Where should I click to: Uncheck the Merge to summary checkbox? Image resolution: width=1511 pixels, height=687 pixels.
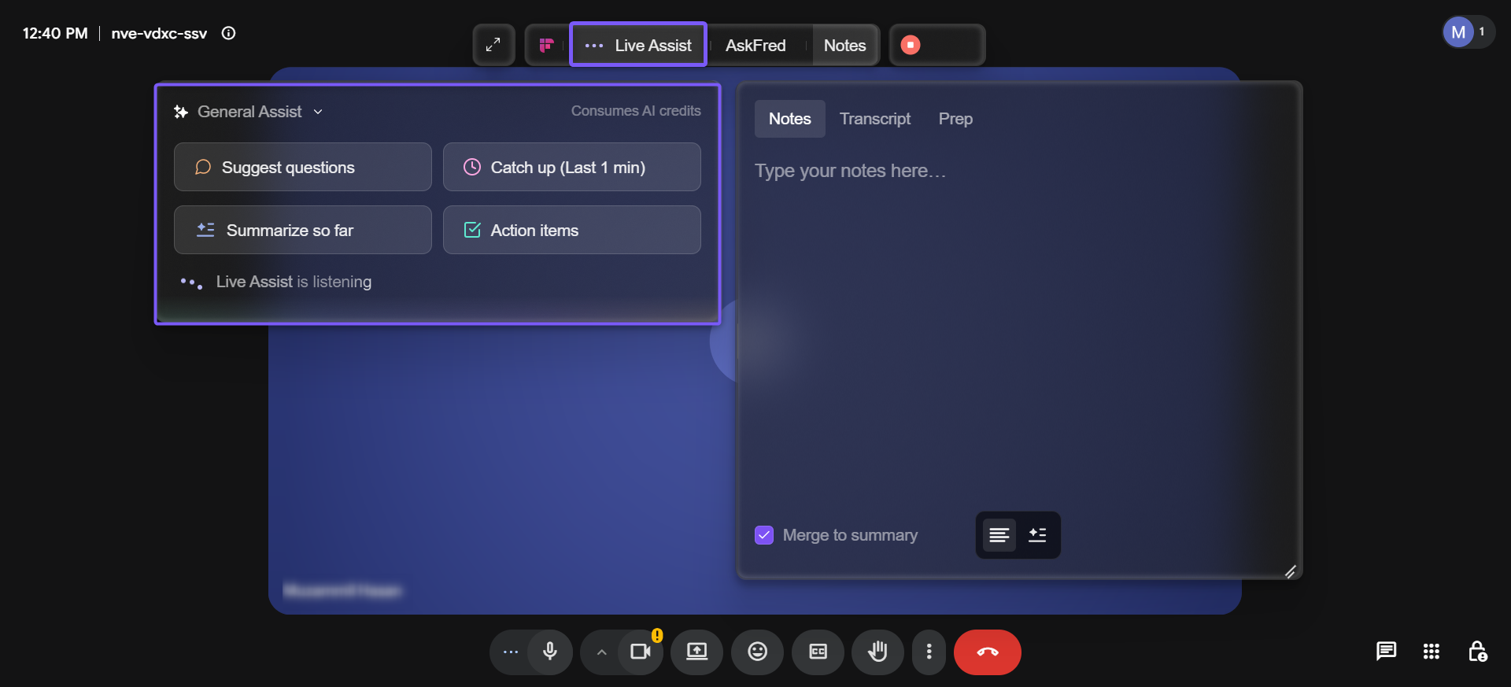[x=764, y=535]
